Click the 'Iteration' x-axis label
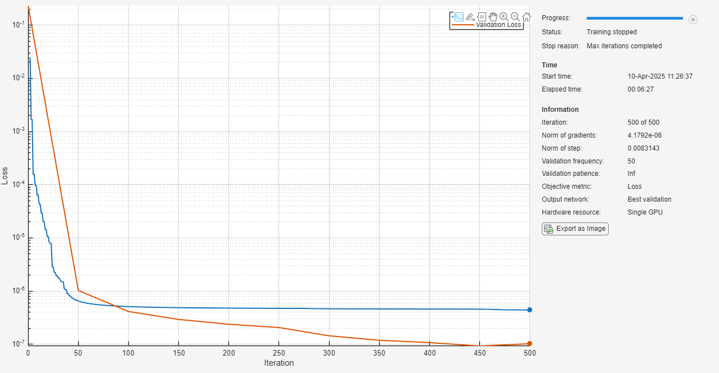The width and height of the screenshot is (719, 373). (279, 363)
